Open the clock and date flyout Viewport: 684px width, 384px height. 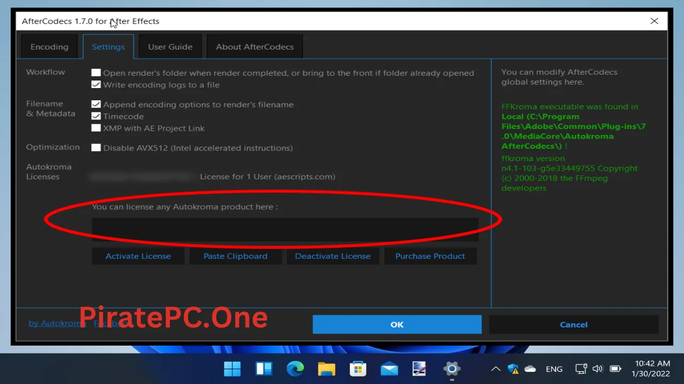tap(650, 369)
